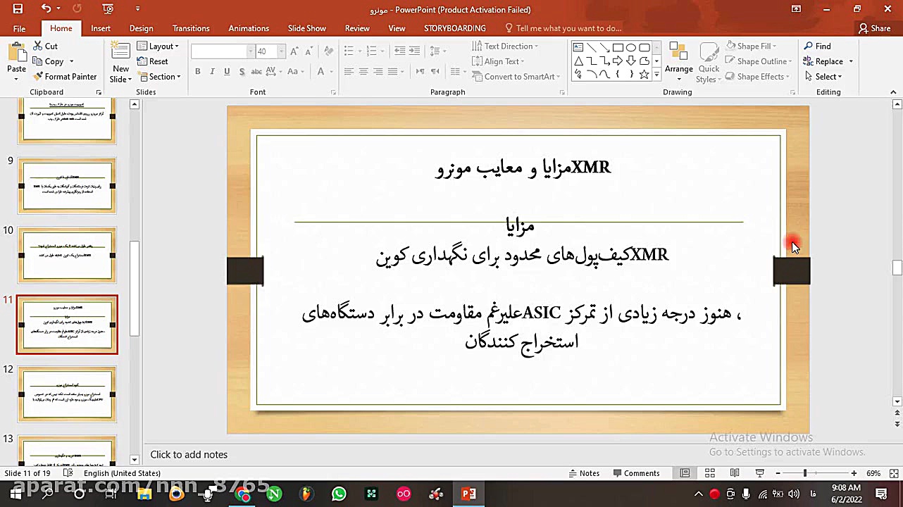
Task: Open Shape Effects menu
Action: coord(757,77)
